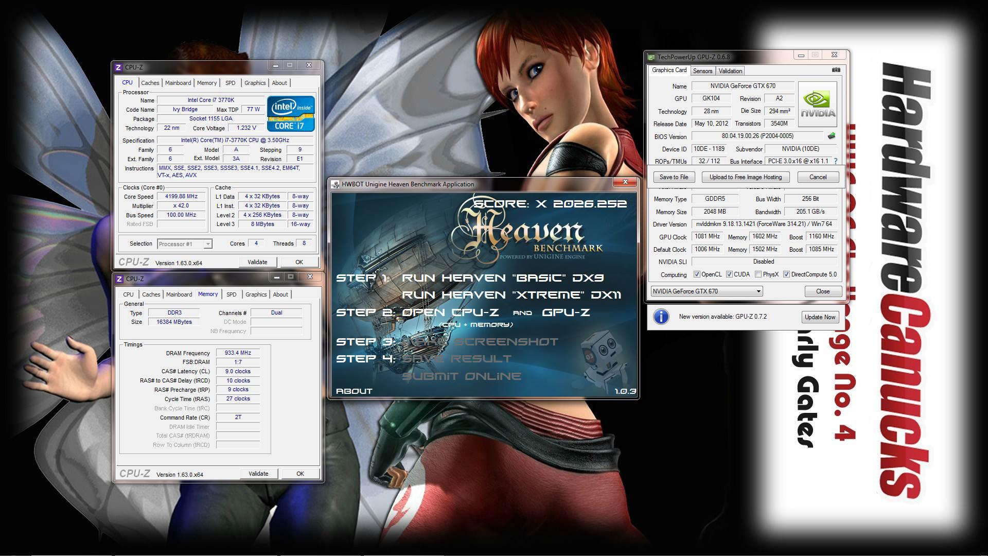
Task: Run Heaven "Xtreme" DX11 benchmark
Action: tap(511, 295)
